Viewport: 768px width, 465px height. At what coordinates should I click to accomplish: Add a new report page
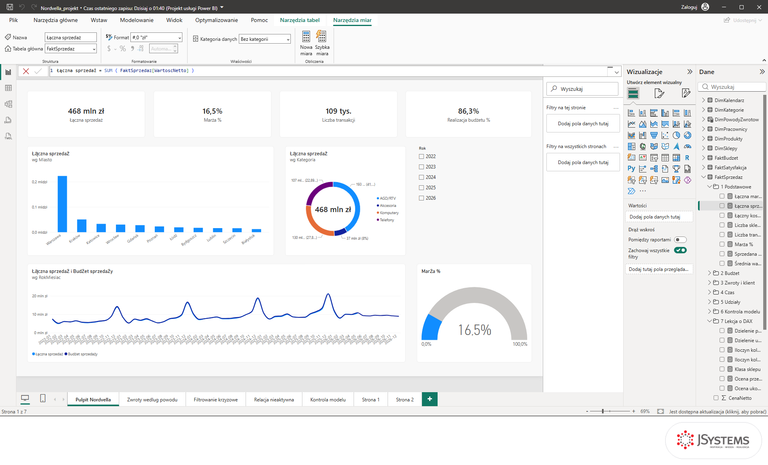[x=430, y=399]
